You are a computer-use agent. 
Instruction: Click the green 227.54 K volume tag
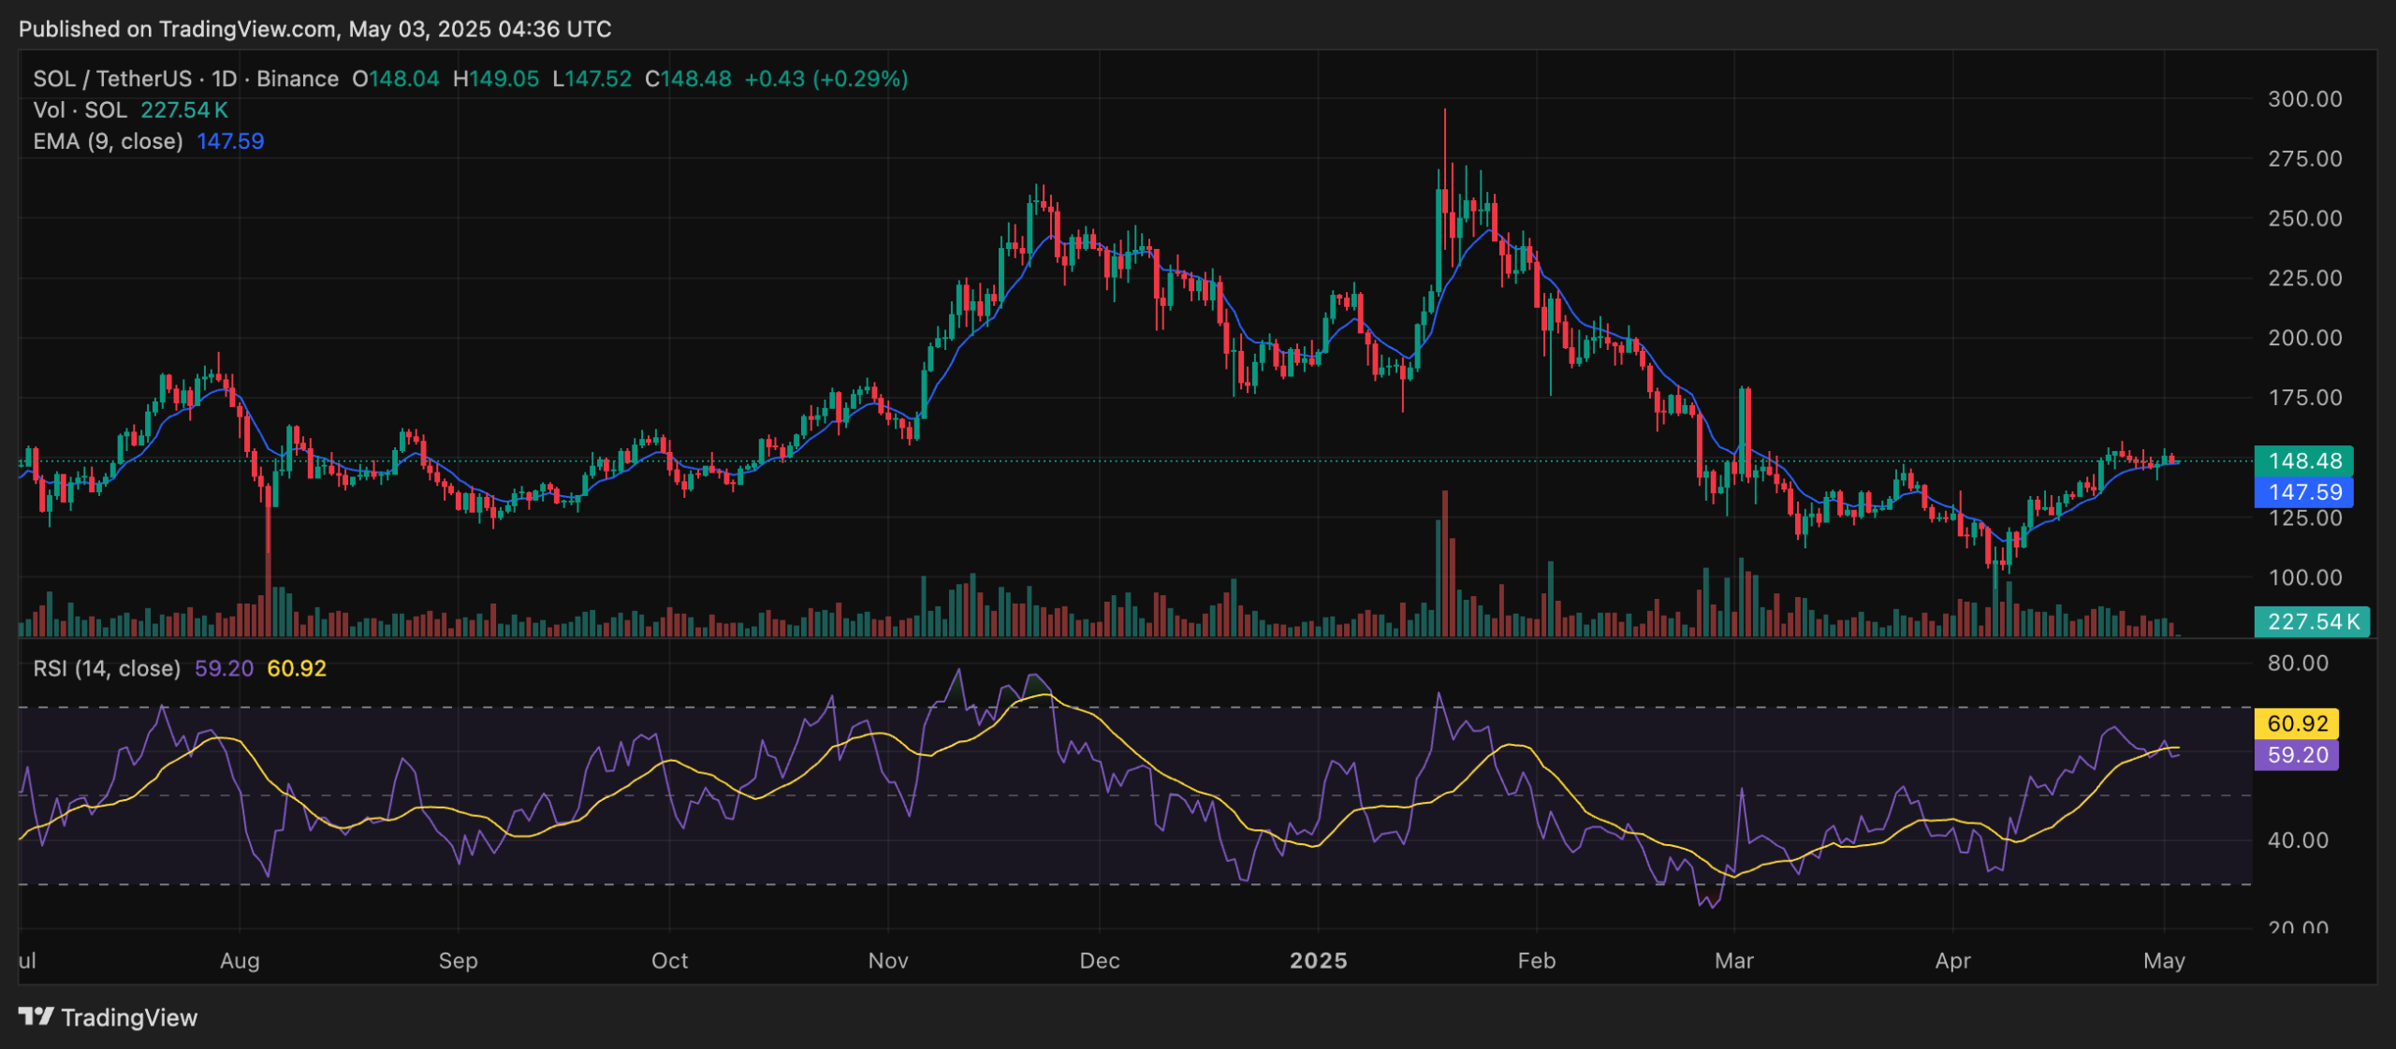pyautogui.click(x=2312, y=622)
